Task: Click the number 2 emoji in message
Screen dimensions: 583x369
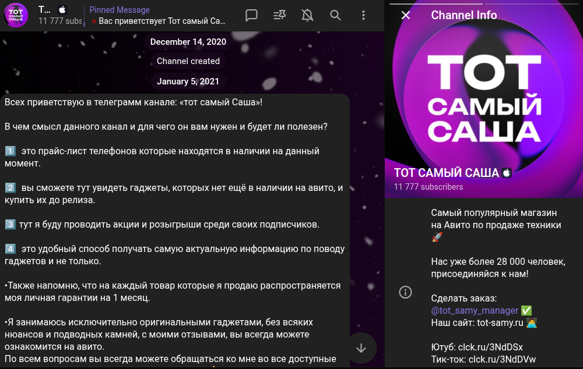Action: pos(10,188)
